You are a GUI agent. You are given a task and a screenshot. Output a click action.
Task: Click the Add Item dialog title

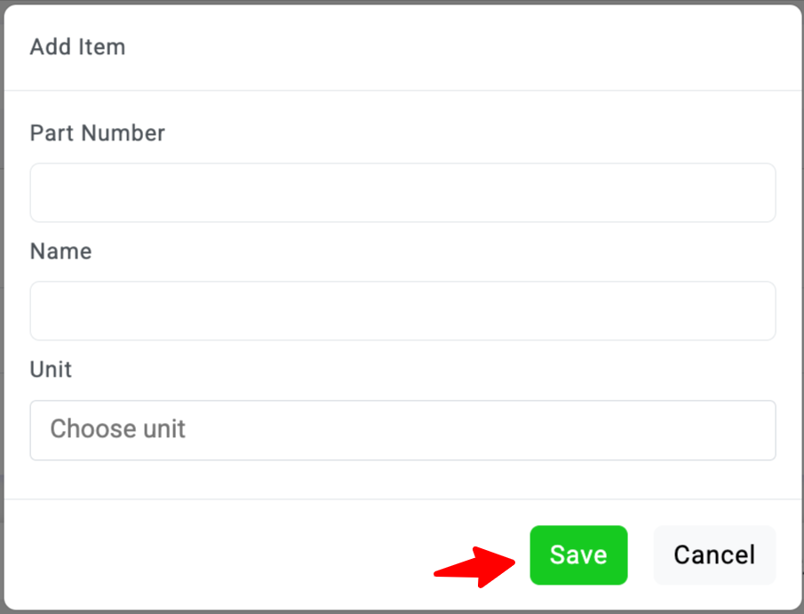[x=77, y=47]
